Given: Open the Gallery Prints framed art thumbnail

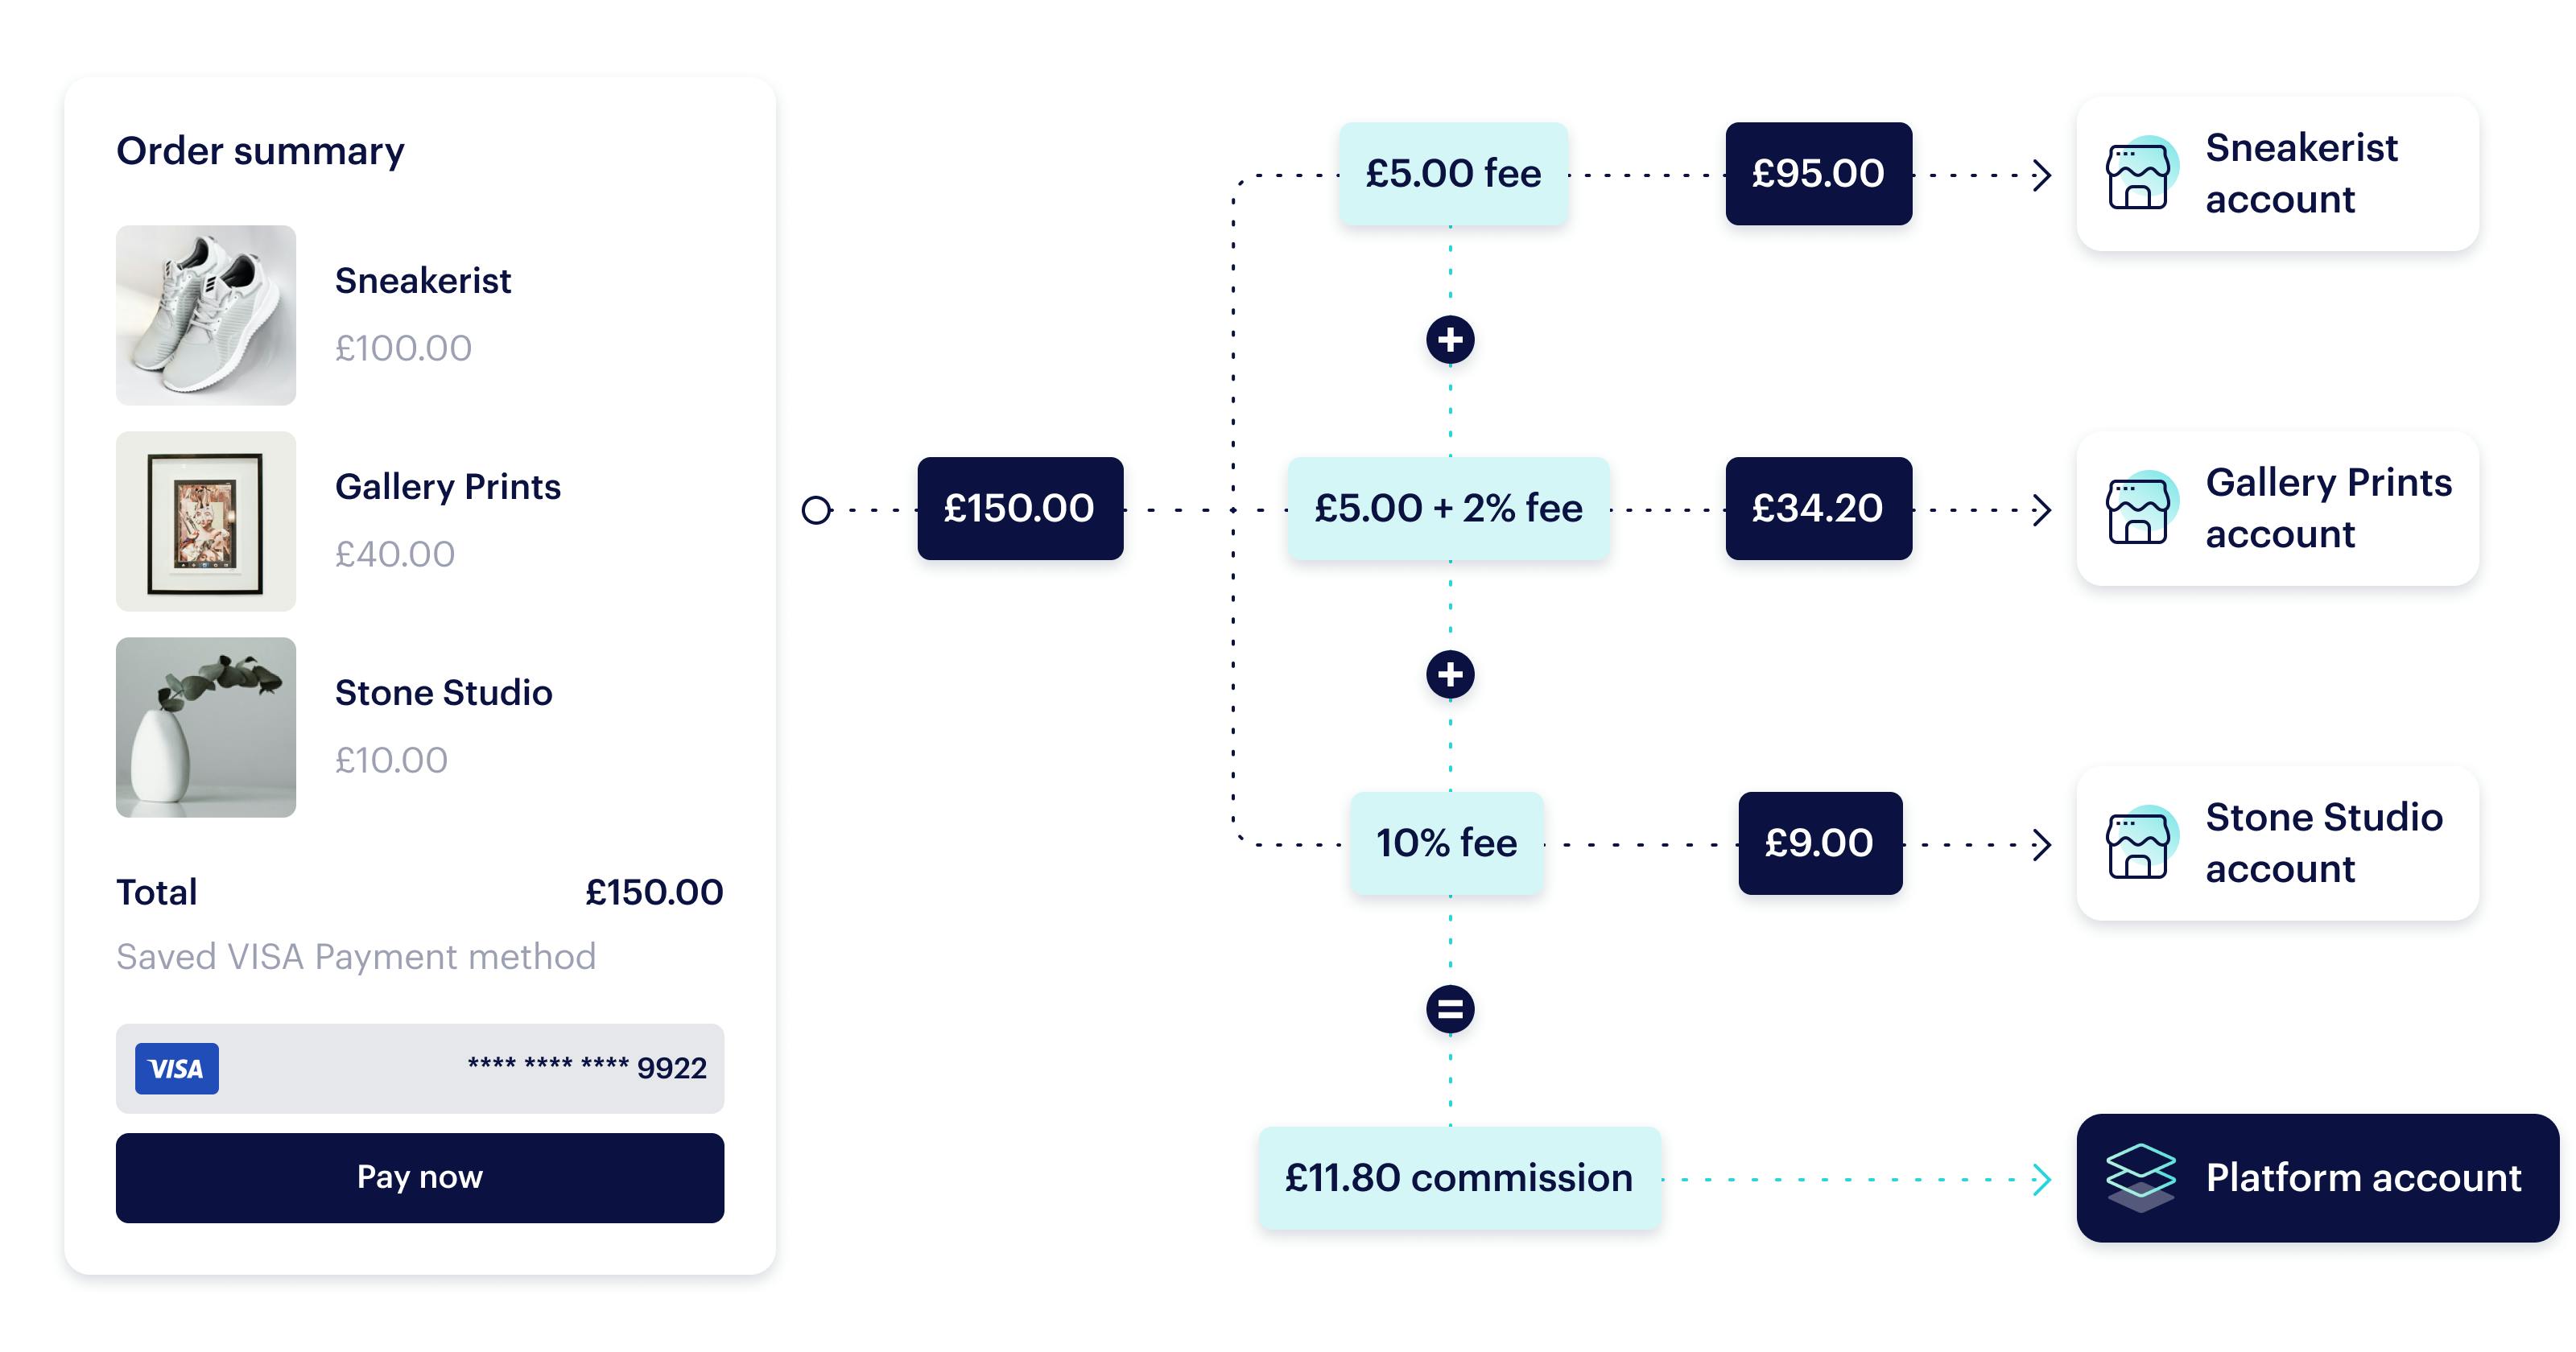Looking at the screenshot, I should tap(206, 521).
